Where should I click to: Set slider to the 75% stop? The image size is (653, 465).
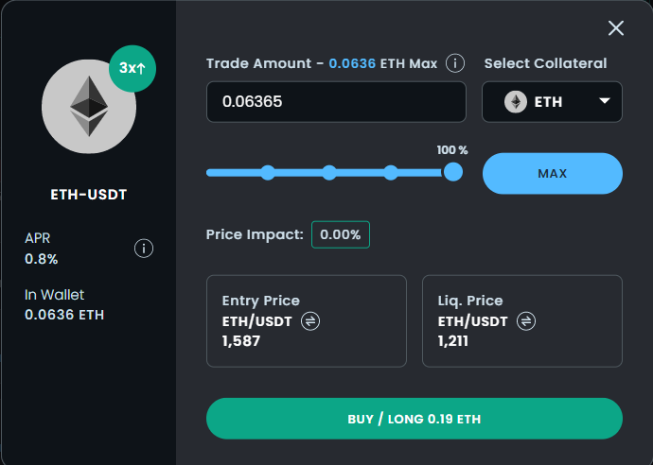click(x=391, y=173)
